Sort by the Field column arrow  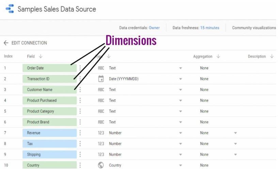point(41,57)
